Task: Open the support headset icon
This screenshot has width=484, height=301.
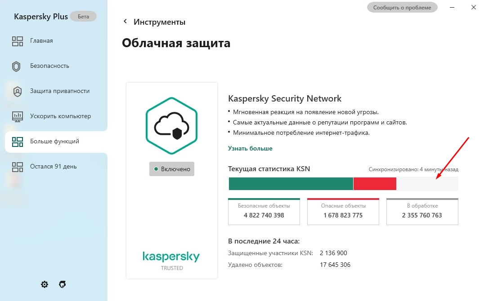Action: coord(63,284)
